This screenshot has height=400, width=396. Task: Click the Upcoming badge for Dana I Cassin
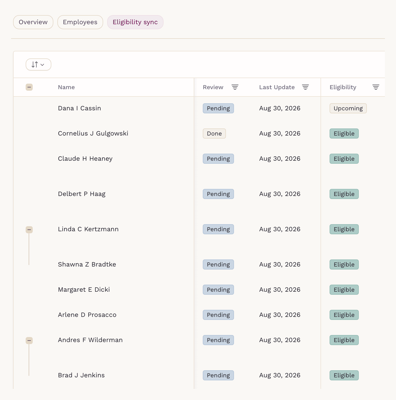point(348,108)
